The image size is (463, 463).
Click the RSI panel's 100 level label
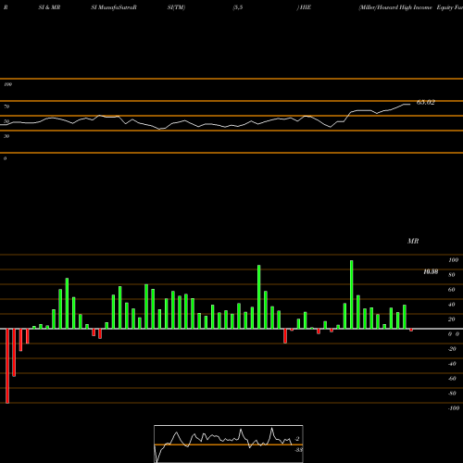pos(8,84)
